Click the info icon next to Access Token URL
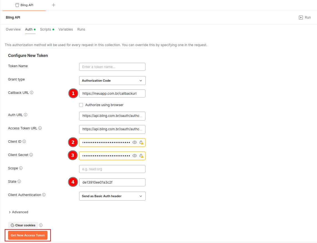The image size is (317, 243). click(40, 128)
